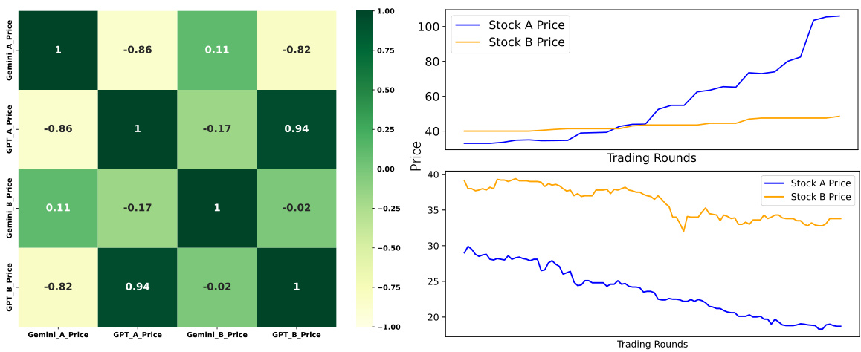Click the diagonal cell where Gemini_B_Price meets itself
Screen dimensions: 861x352
coord(217,208)
